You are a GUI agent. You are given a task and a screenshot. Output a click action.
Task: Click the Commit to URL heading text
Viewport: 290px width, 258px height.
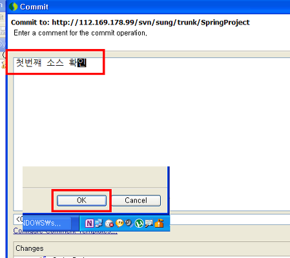pos(130,23)
